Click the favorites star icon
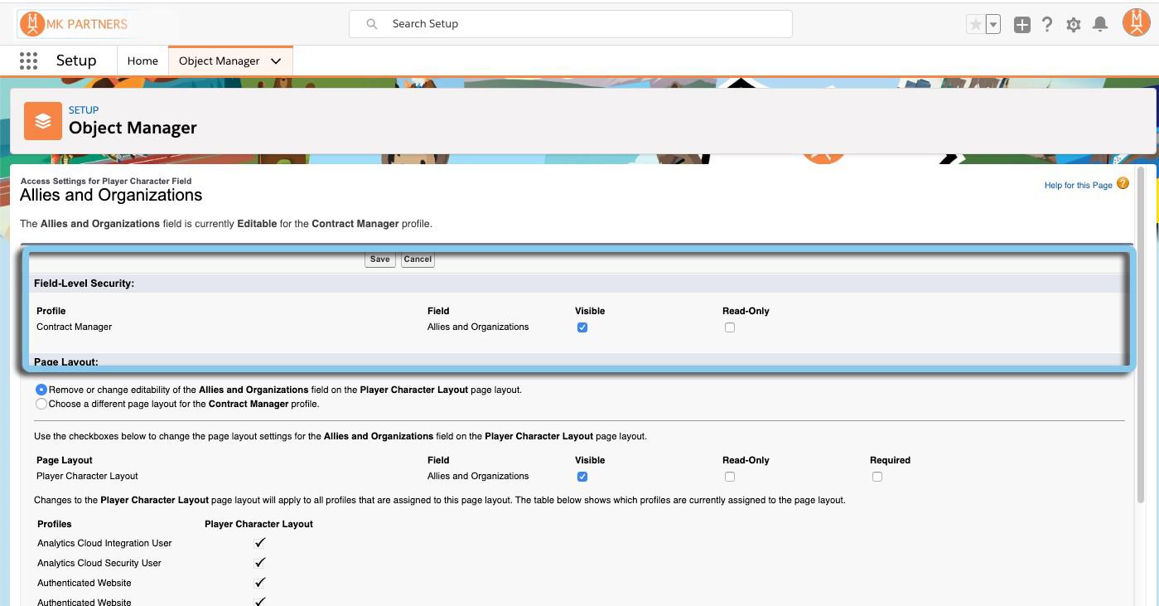The width and height of the screenshot is (1159, 606). tap(975, 25)
